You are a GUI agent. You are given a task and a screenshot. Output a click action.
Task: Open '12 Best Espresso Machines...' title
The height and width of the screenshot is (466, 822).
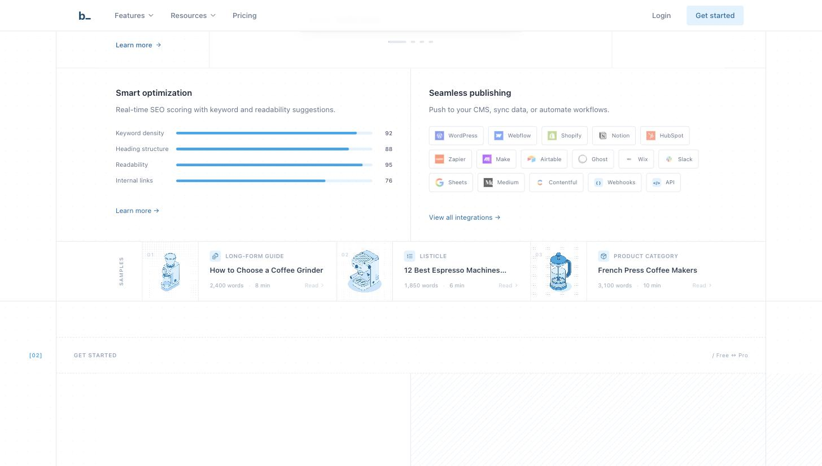pyautogui.click(x=455, y=270)
